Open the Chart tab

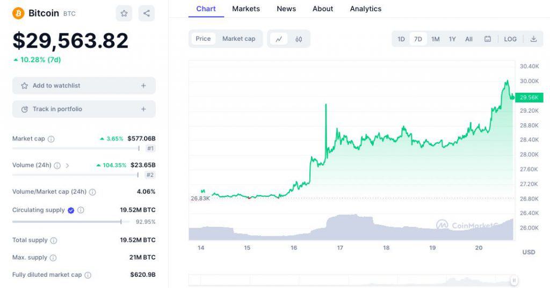(206, 9)
